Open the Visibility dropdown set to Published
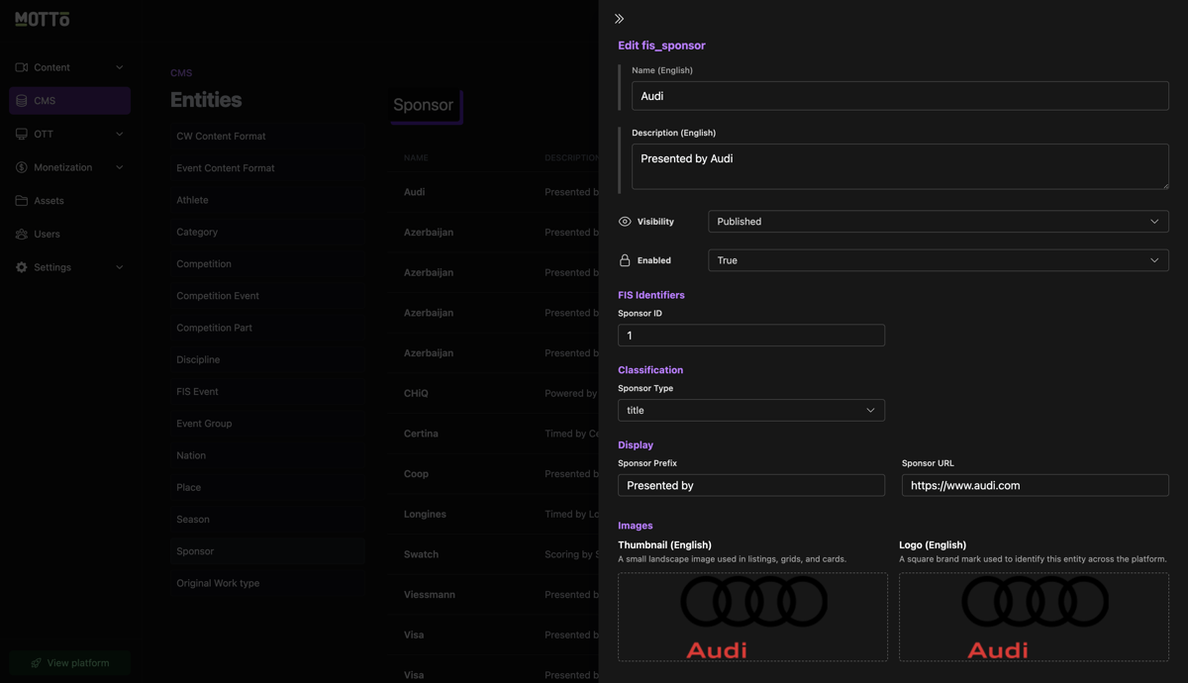Screen dimensions: 1188x683 click(938, 222)
